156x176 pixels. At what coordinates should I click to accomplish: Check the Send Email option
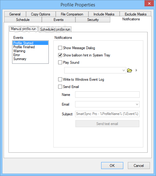[60, 87]
